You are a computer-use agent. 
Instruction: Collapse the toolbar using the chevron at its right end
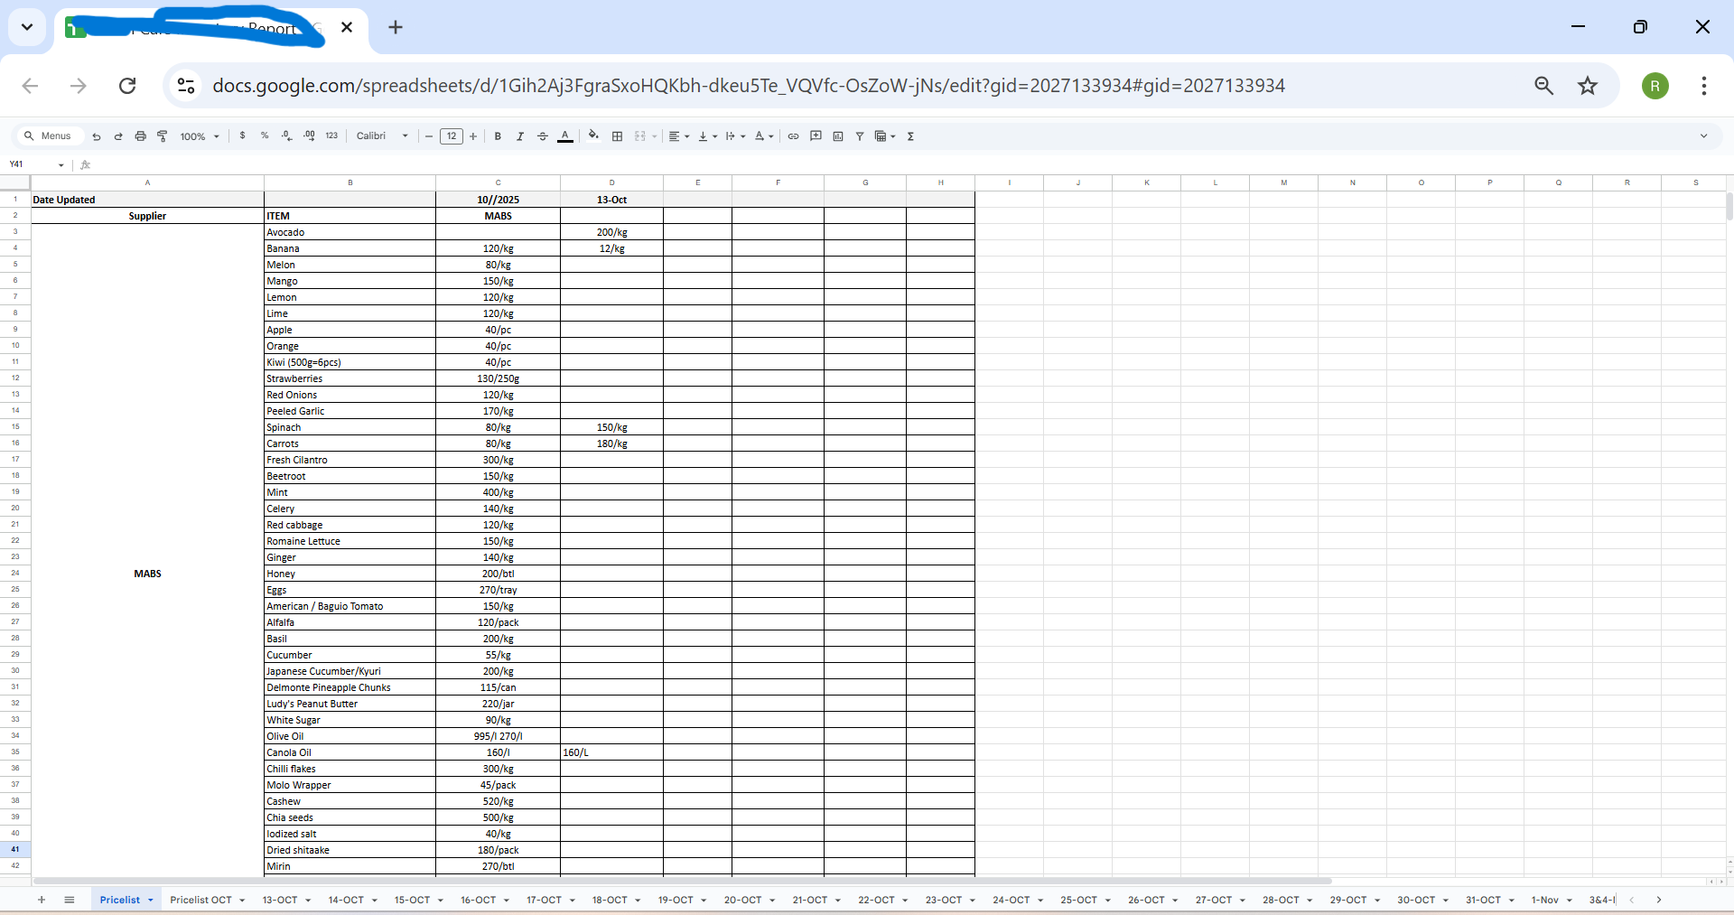tap(1704, 136)
